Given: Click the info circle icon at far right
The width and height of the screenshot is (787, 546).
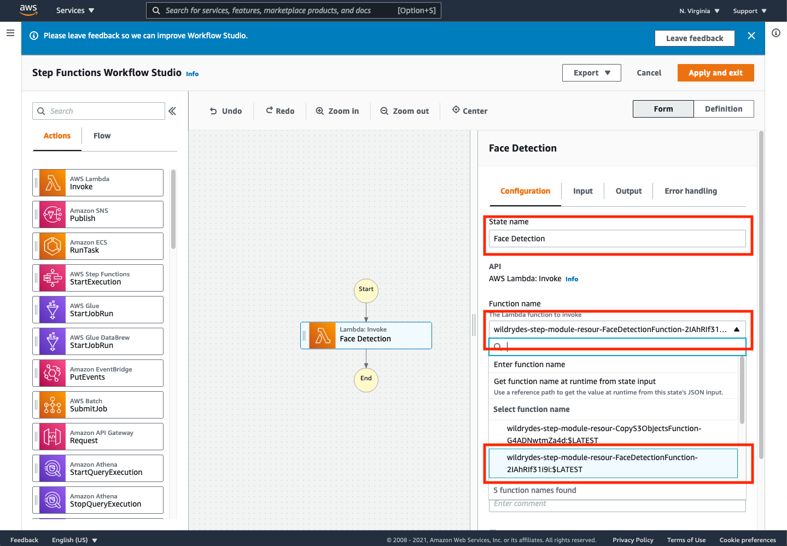Looking at the screenshot, I should pyautogui.click(x=776, y=33).
